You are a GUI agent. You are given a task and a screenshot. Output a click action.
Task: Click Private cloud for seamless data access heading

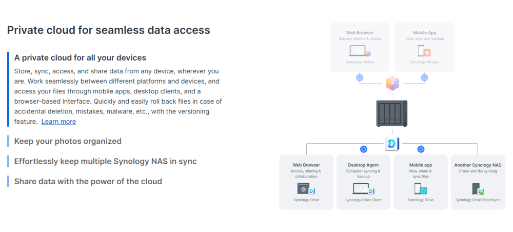[109, 30]
